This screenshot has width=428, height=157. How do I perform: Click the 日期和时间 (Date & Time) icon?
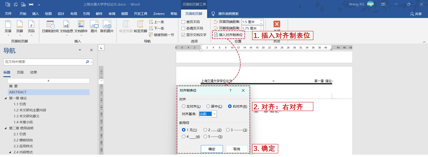(x=51, y=25)
